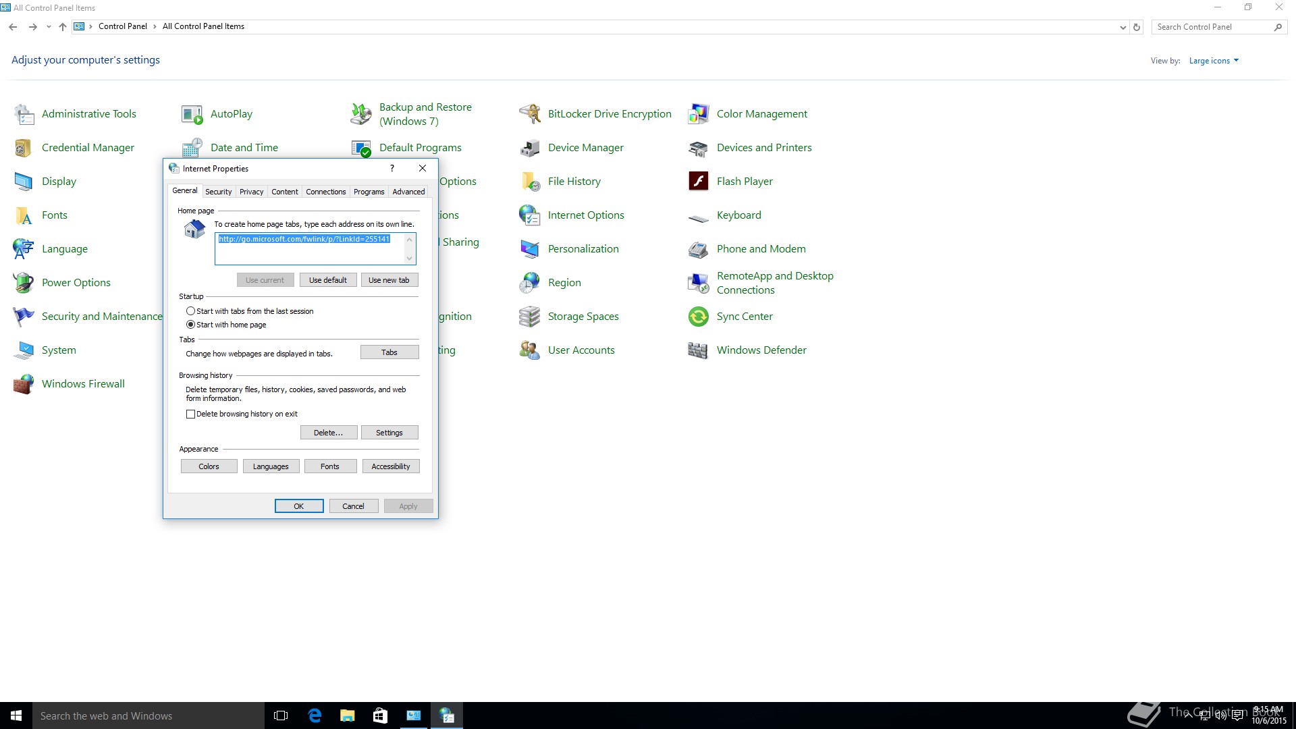The width and height of the screenshot is (1296, 729).
Task: Expand the View by Large icons dropdown
Action: click(x=1214, y=61)
